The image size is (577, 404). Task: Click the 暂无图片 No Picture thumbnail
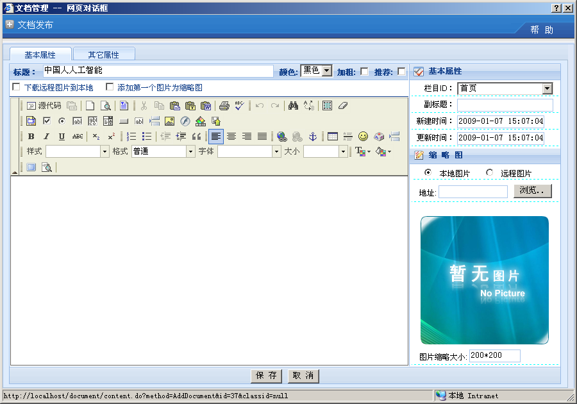(485, 280)
